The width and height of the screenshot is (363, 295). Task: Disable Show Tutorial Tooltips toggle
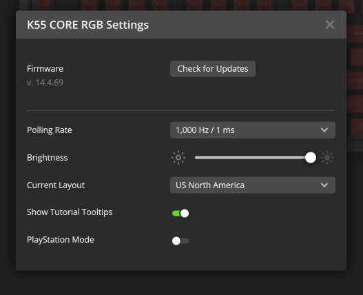tap(180, 213)
